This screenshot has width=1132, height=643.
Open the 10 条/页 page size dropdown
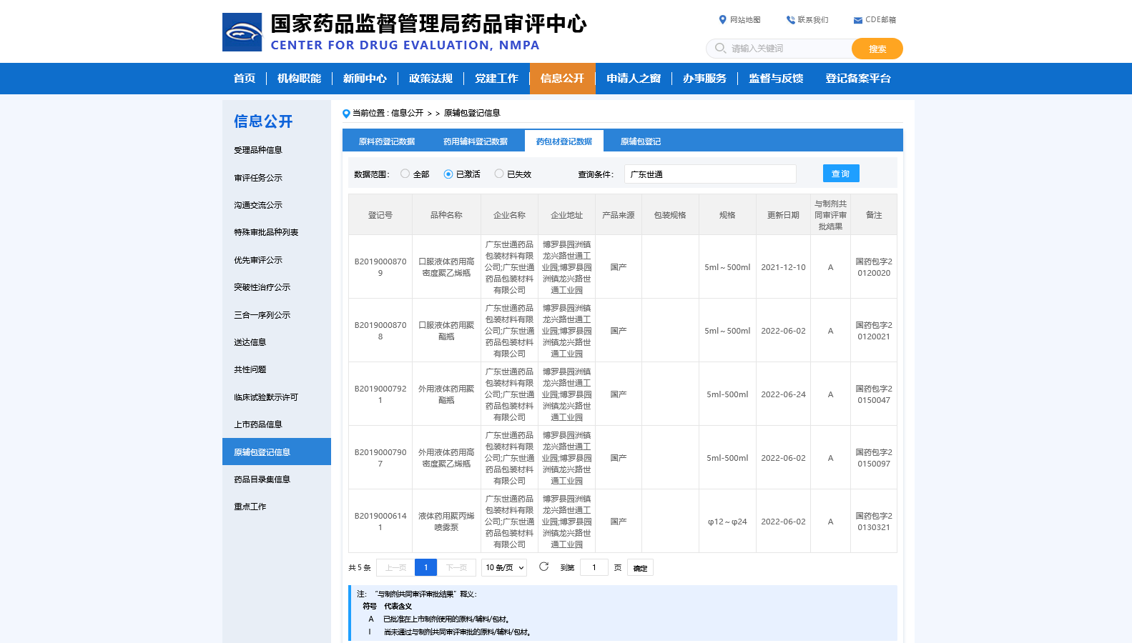point(504,567)
